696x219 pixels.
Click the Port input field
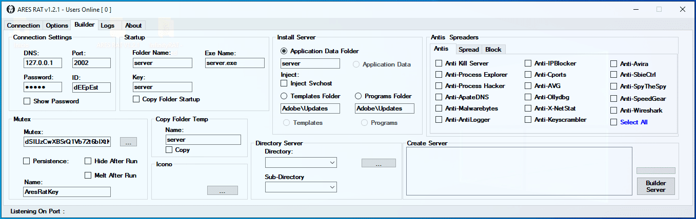91,62
